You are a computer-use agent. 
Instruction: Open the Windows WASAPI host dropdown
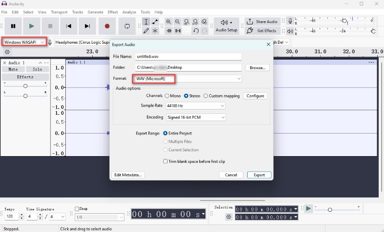tap(24, 42)
